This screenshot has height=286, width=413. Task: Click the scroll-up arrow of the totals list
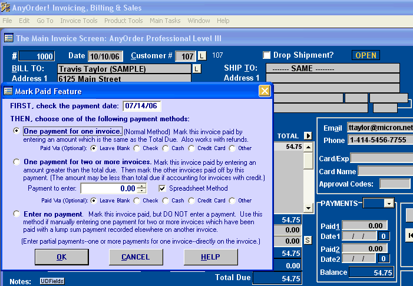(x=308, y=147)
